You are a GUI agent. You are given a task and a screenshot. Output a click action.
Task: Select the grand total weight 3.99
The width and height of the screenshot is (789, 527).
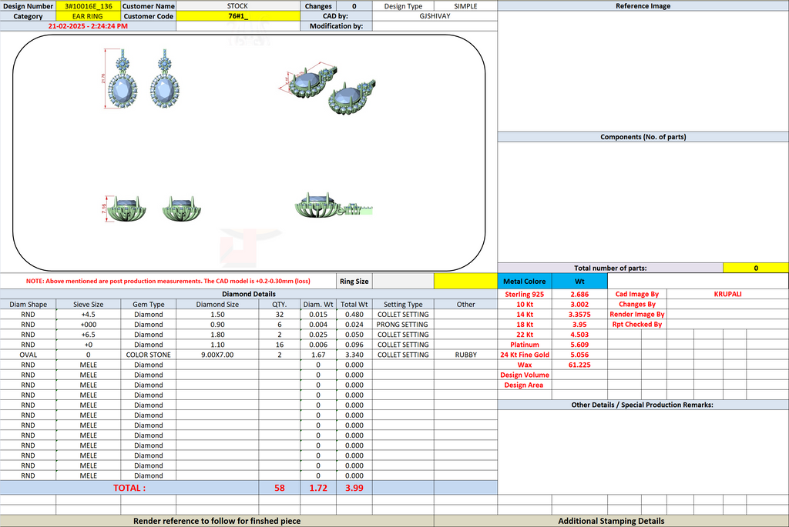tap(354, 487)
